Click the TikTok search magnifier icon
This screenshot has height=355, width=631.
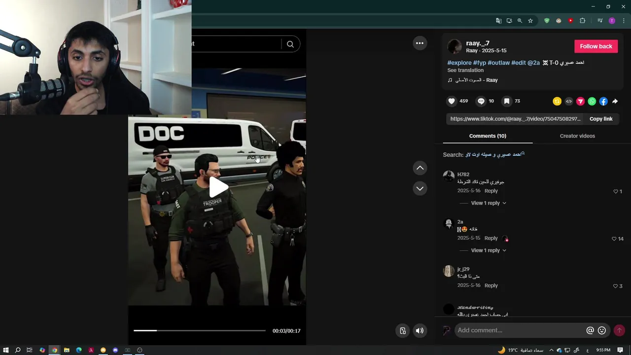pyautogui.click(x=290, y=44)
